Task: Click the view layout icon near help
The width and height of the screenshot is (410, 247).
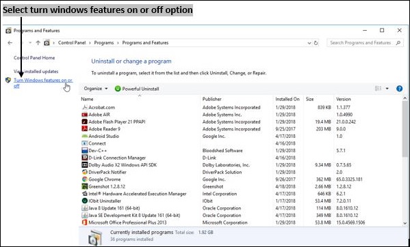Action: pyautogui.click(x=378, y=89)
